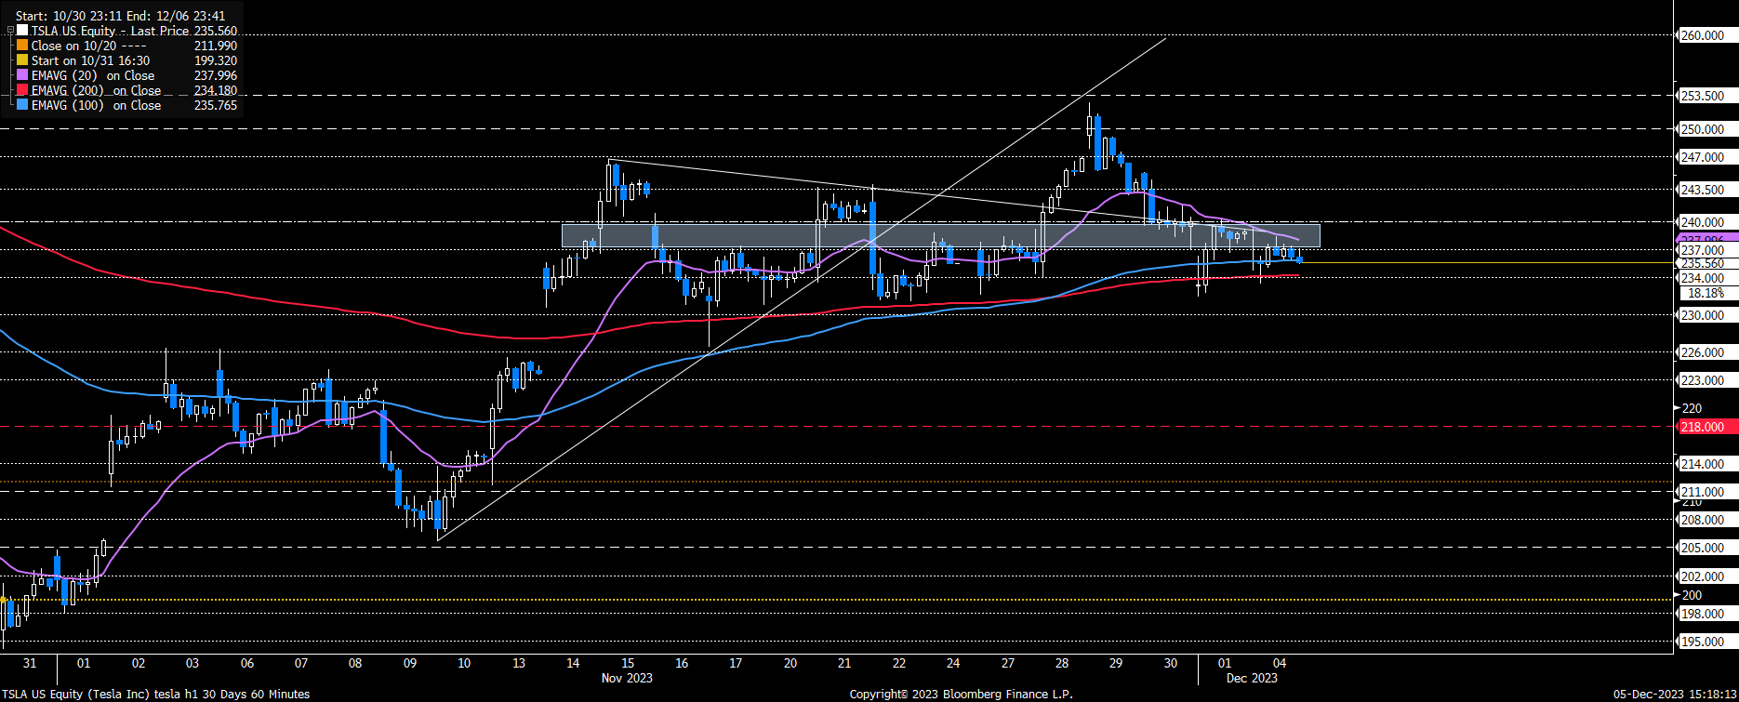Image resolution: width=1739 pixels, height=702 pixels.
Task: Click the orange Close on 10/20 swatch
Action: pos(22,46)
